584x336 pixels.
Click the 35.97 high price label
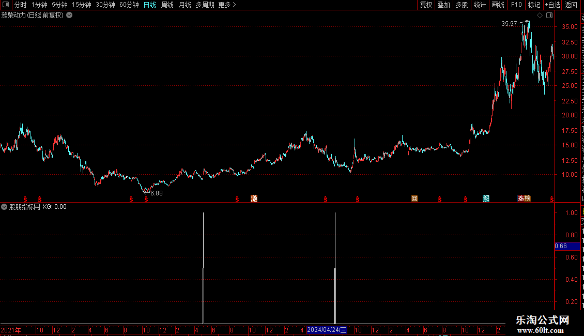tap(509, 24)
